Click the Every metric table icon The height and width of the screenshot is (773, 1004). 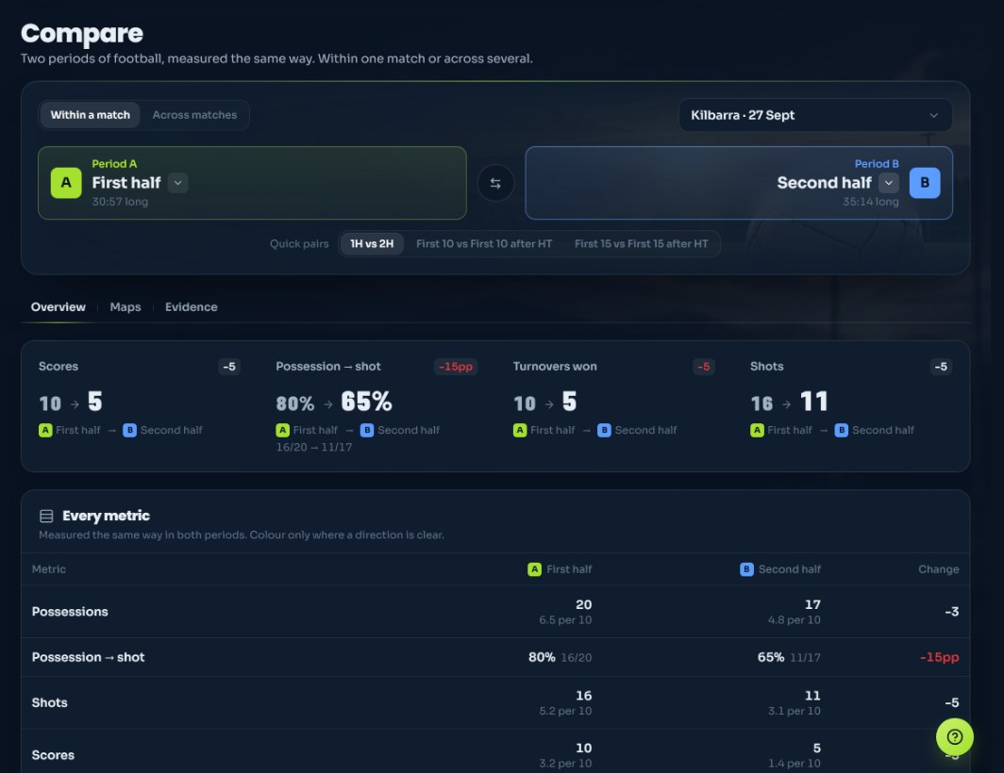point(46,516)
